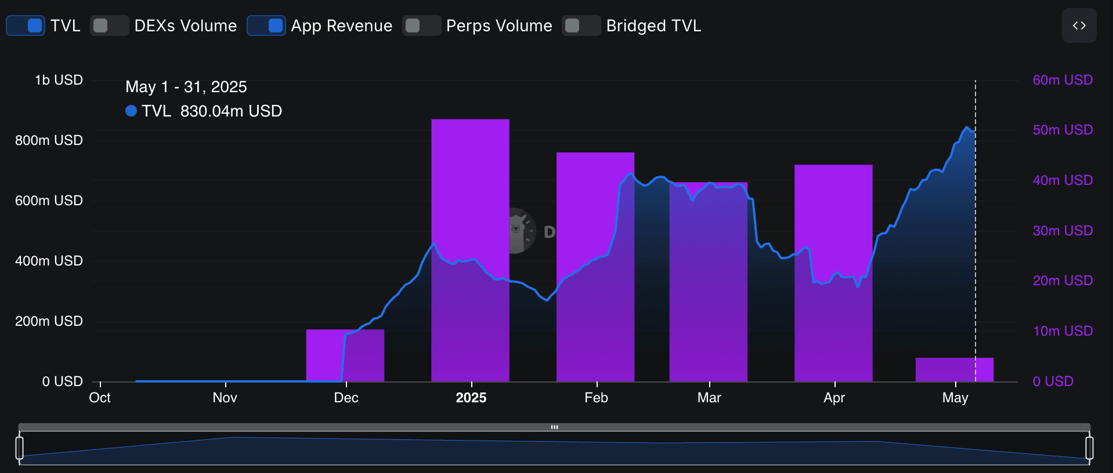Enable the Perps Volume switch

click(421, 26)
